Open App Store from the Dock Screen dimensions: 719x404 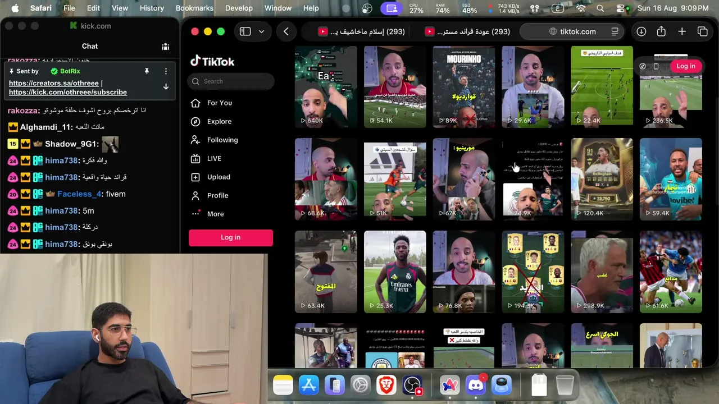click(309, 385)
